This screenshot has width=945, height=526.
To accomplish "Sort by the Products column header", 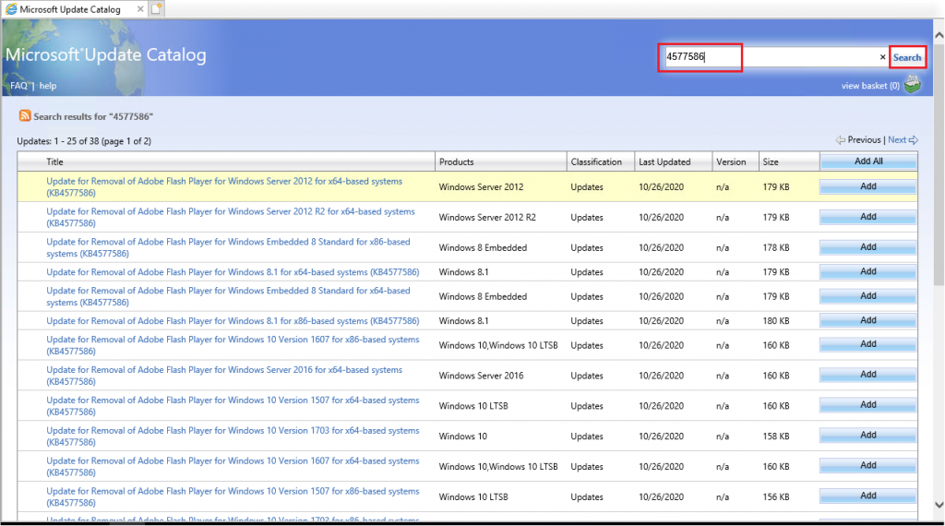I will (456, 161).
